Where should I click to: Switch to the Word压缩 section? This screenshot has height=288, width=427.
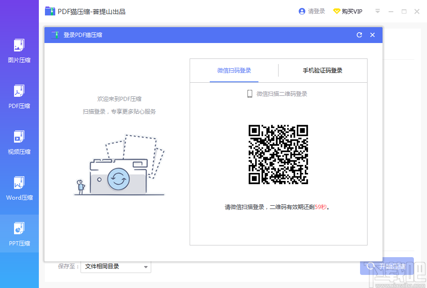click(x=19, y=188)
